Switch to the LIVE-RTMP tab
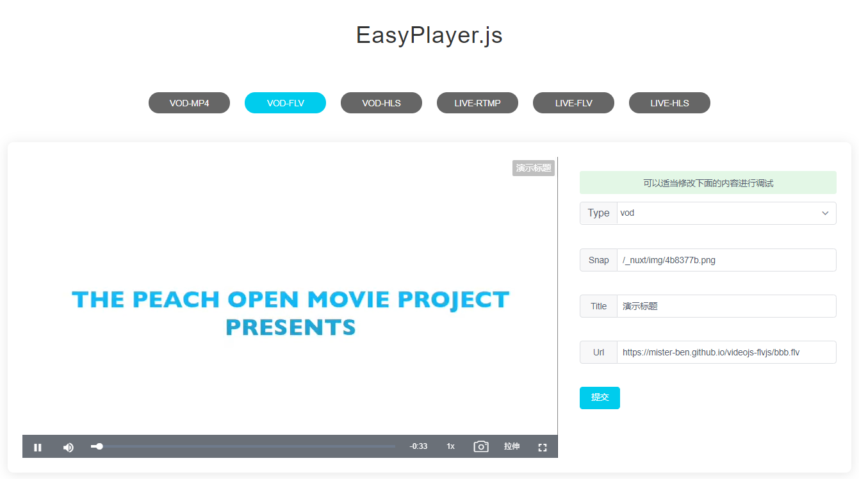The width and height of the screenshot is (859, 479). [x=477, y=103]
